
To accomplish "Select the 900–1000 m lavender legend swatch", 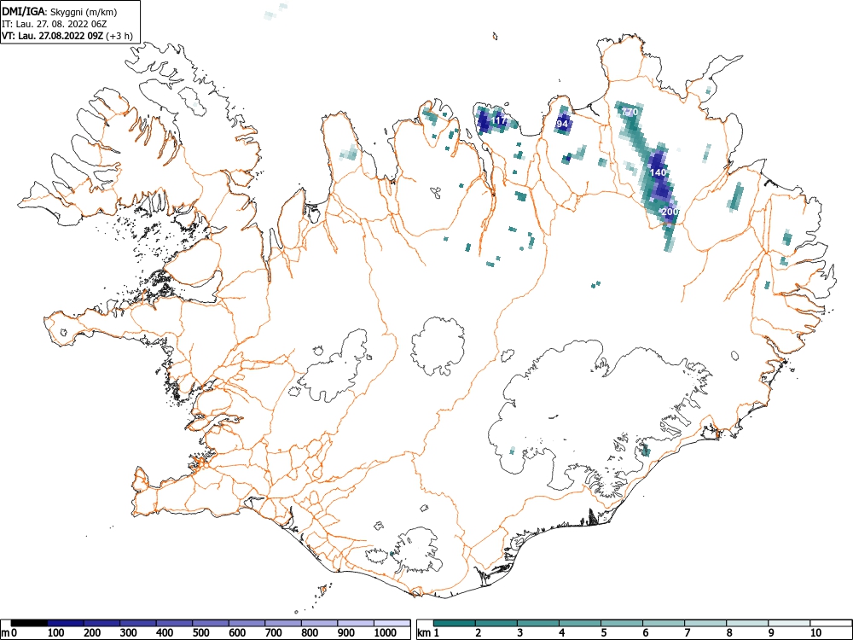I will [356, 623].
